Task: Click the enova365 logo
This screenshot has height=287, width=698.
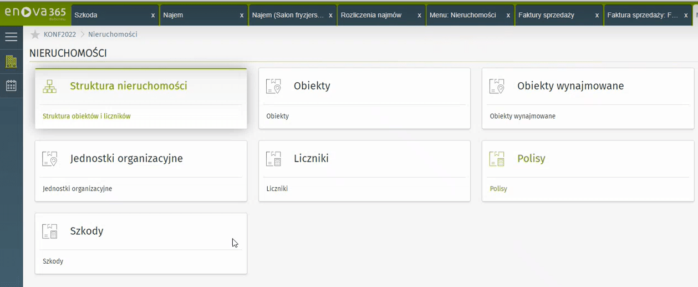Action: tap(35, 13)
